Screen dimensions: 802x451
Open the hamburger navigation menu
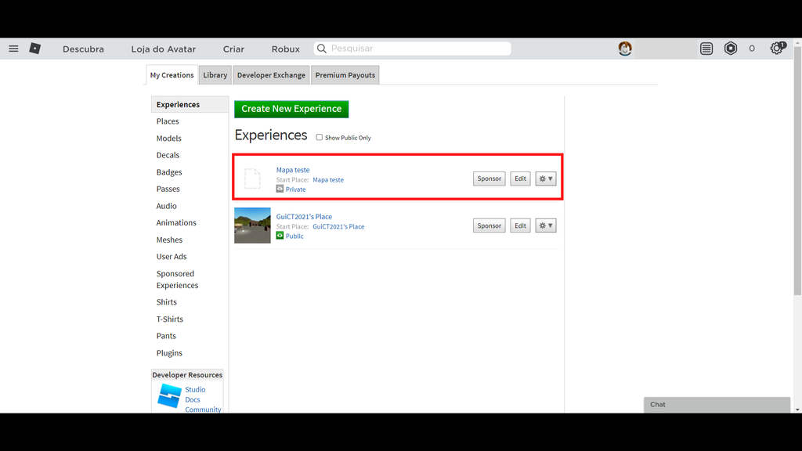[13, 49]
